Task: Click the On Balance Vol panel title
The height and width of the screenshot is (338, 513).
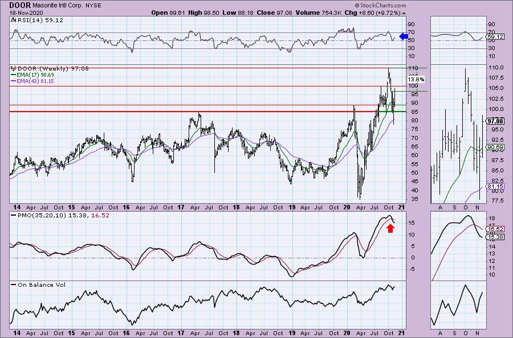Action: (x=42, y=285)
